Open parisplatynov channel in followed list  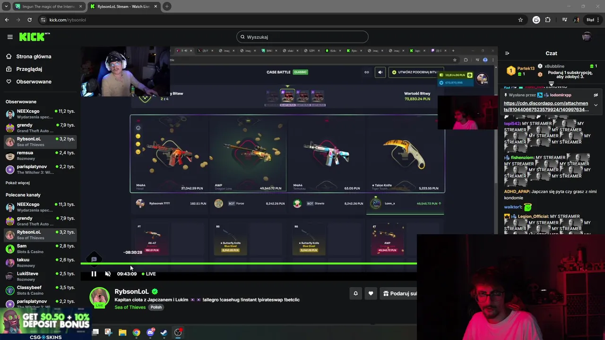[40, 169]
